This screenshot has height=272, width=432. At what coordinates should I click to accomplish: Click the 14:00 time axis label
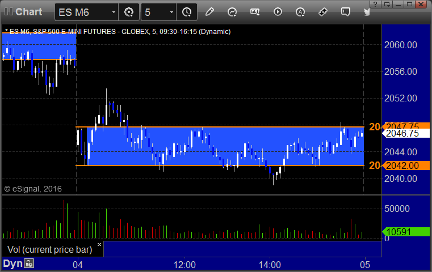pyautogui.click(x=270, y=265)
